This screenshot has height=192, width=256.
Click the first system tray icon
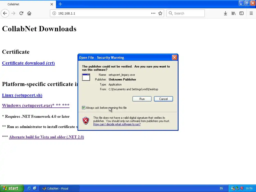coord(233,188)
